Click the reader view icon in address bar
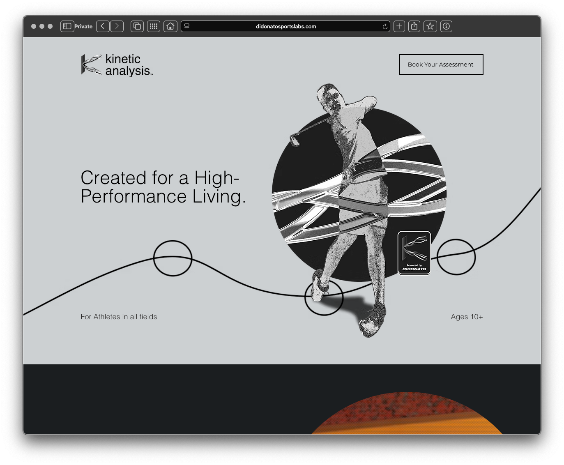Screen dimensions: 564x465 click(187, 26)
